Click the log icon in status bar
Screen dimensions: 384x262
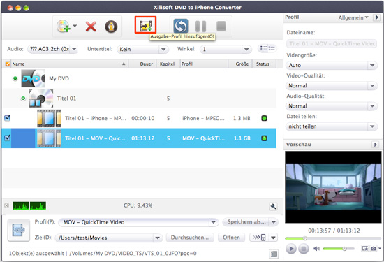pyautogui.click(x=274, y=254)
